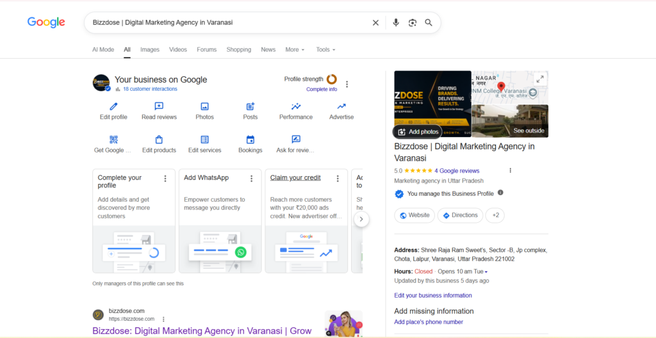Click Add place's phone number link
Viewport: 656px width, 338px height.
(x=429, y=322)
